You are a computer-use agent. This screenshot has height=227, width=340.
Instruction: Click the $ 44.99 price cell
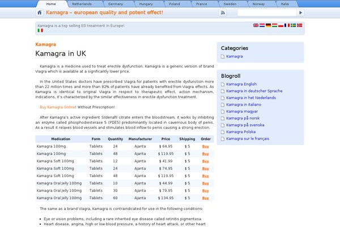pyautogui.click(x=165, y=183)
